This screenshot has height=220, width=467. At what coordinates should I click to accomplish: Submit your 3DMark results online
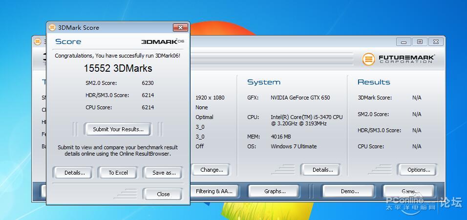coord(117,129)
